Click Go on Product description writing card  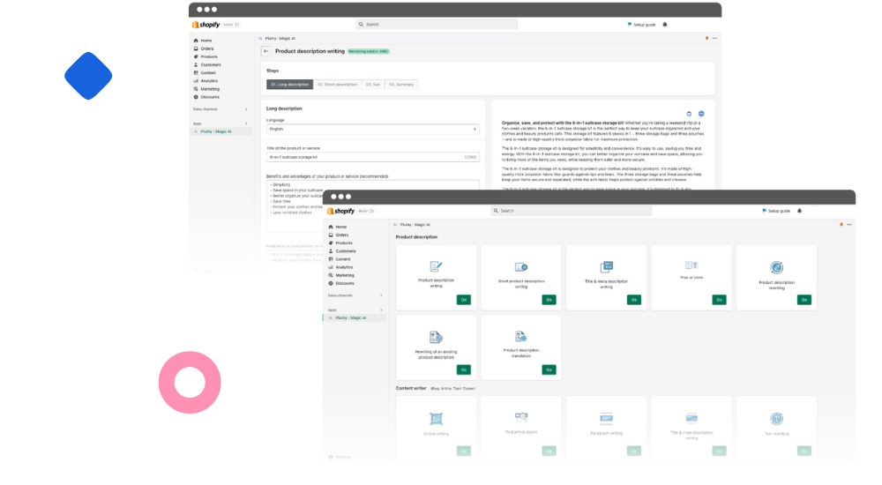[x=464, y=300]
